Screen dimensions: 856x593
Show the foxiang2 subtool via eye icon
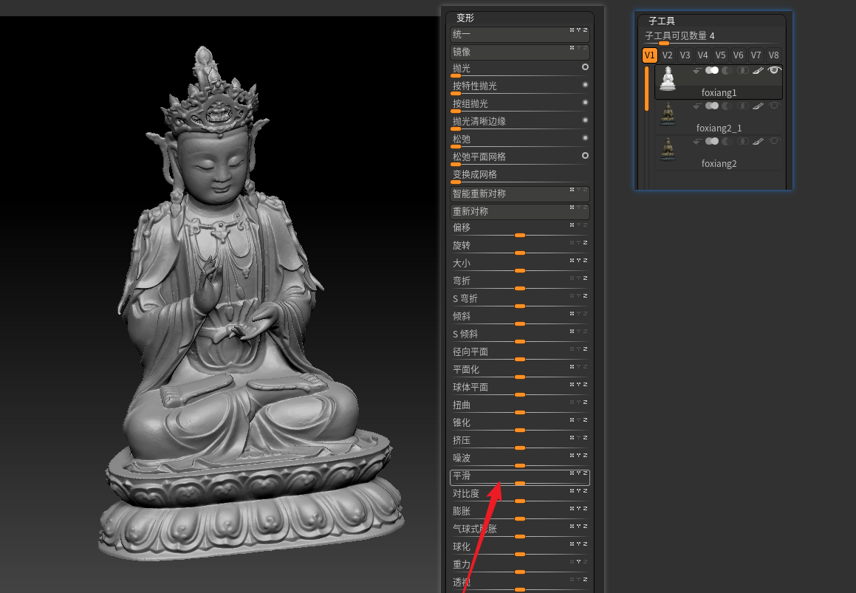774,141
